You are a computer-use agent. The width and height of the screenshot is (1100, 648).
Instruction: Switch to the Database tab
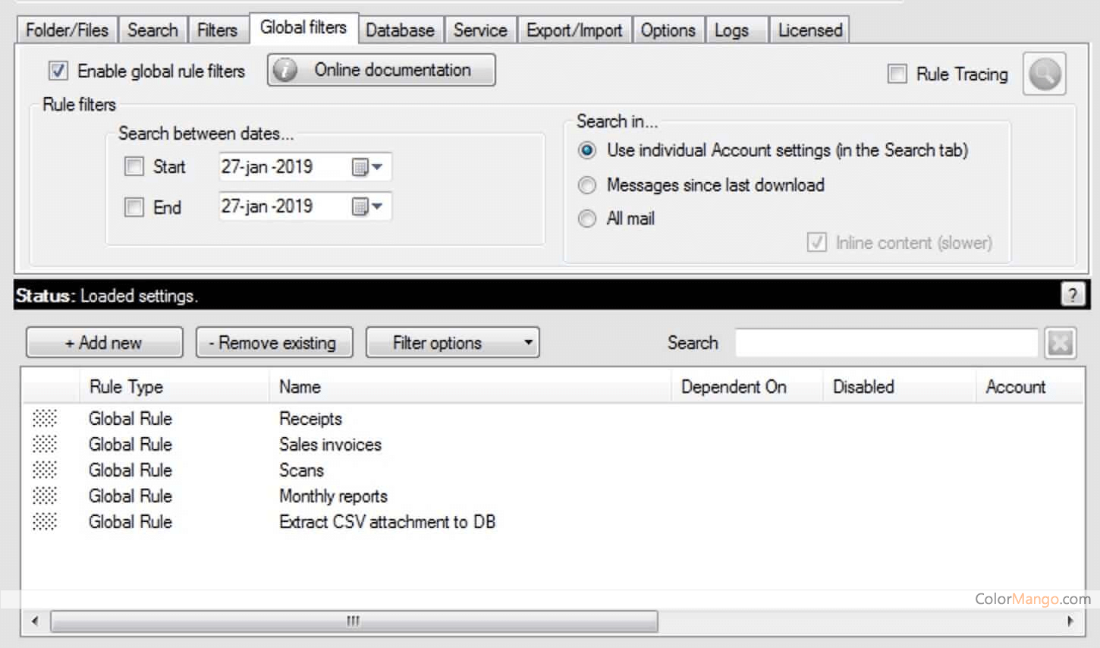[400, 30]
